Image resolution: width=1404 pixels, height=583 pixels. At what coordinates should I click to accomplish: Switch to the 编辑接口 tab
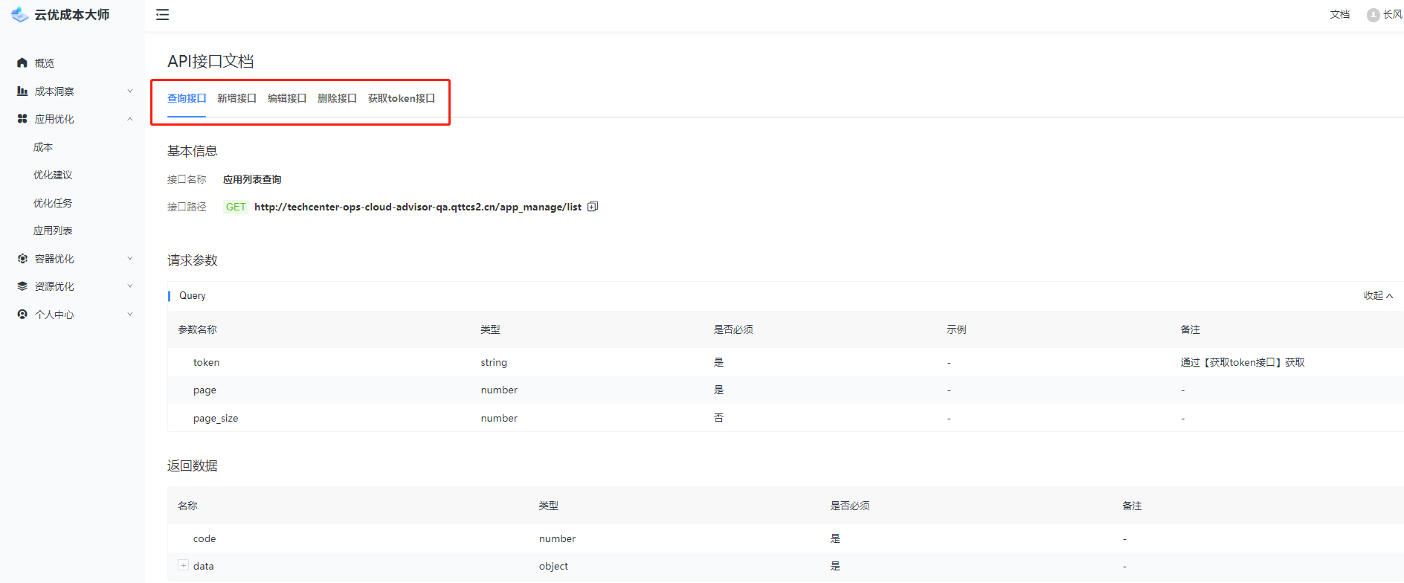tap(287, 98)
